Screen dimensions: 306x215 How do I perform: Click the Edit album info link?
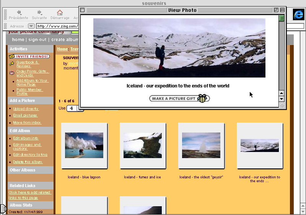26,138
